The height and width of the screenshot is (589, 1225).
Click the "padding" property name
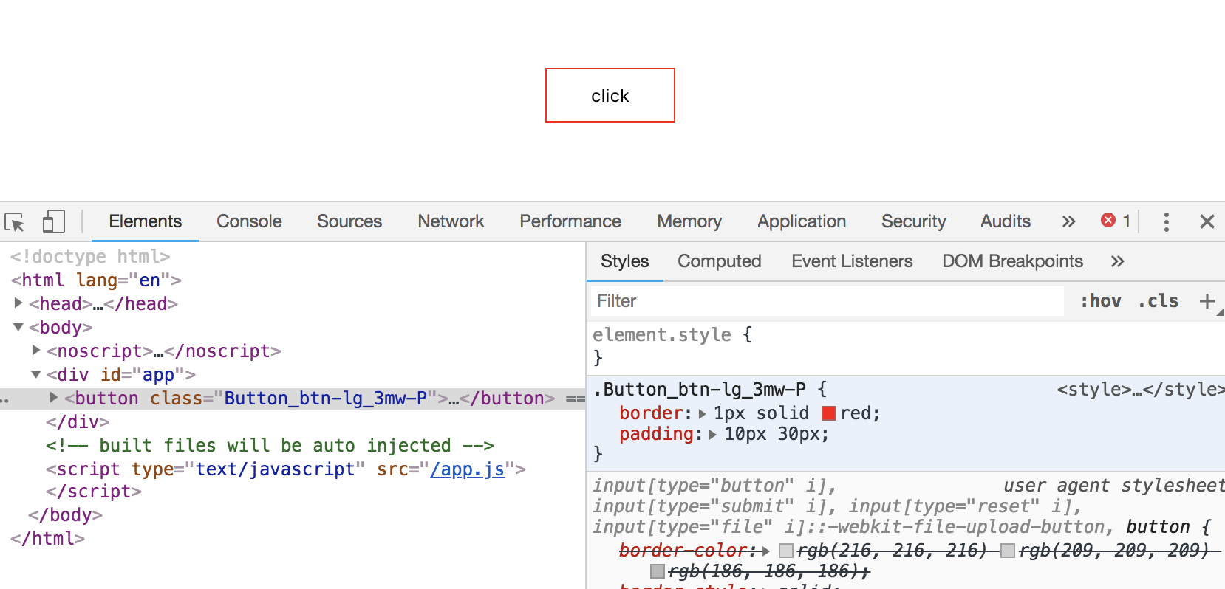[x=656, y=434]
